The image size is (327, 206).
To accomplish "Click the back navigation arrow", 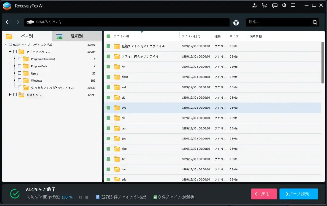I will coord(8,22).
